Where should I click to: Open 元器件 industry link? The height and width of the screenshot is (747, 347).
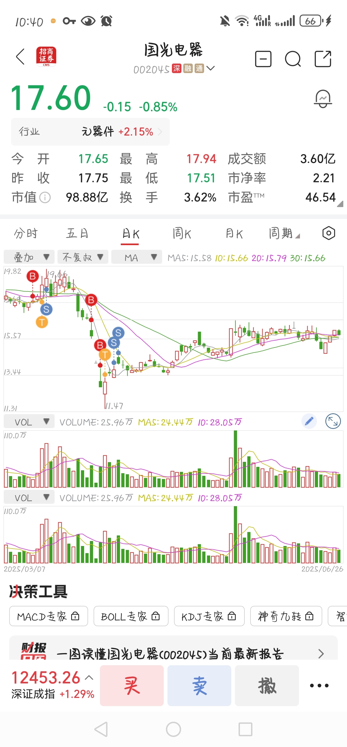[90, 132]
